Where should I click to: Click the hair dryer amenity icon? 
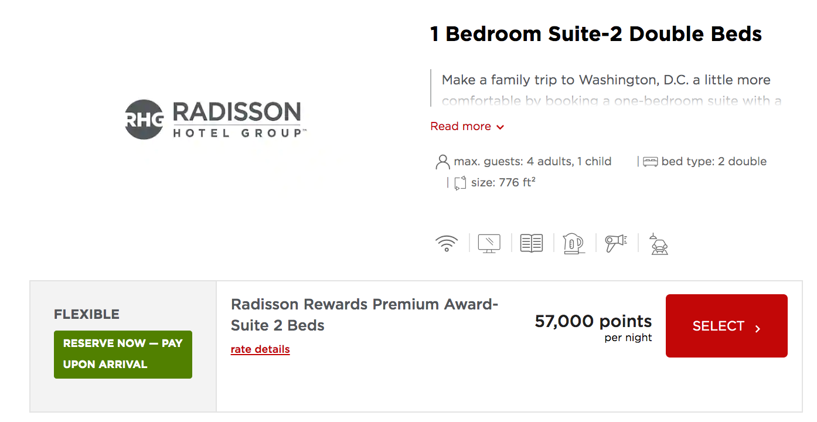click(x=616, y=243)
